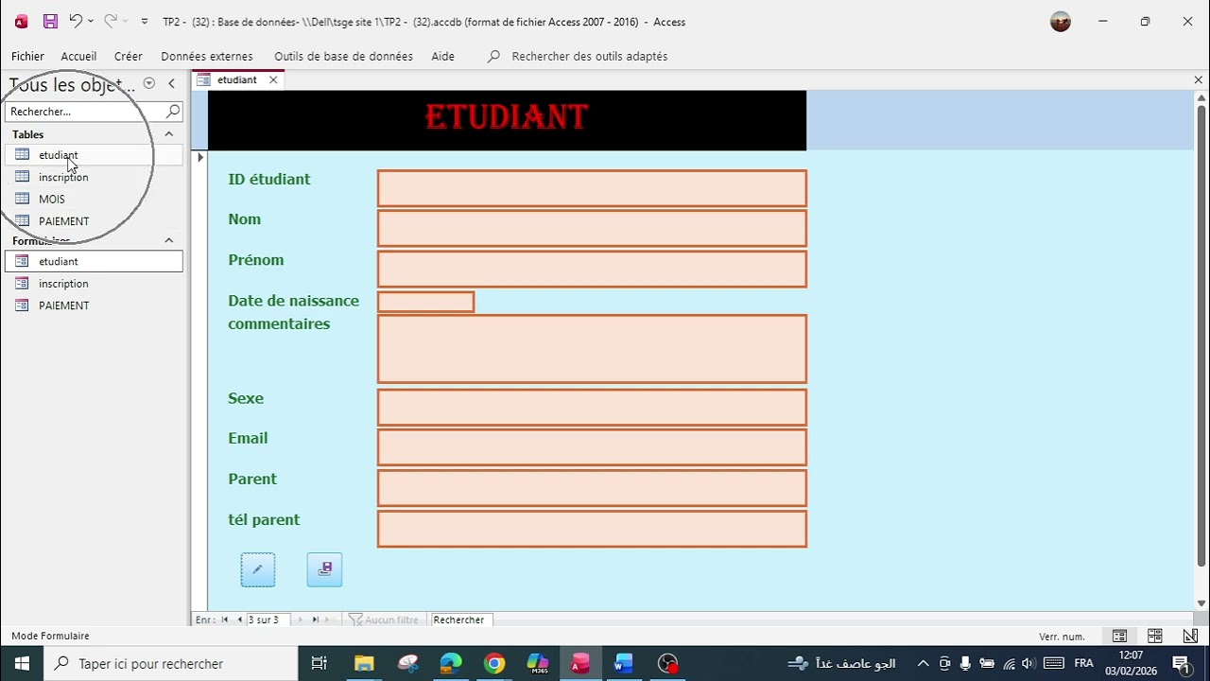The width and height of the screenshot is (1210, 681).
Task: Click the Task View taskbar icon
Action: [x=319, y=663]
